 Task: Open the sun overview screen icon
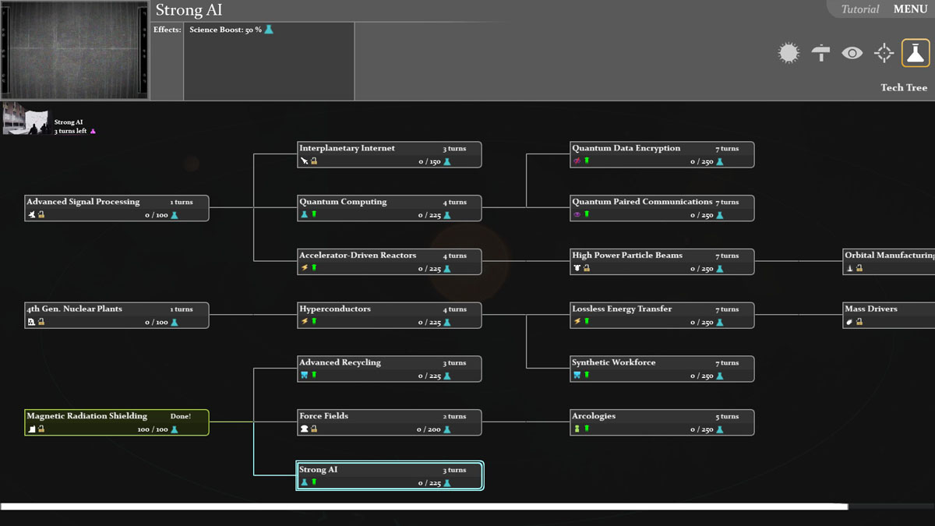[789, 53]
